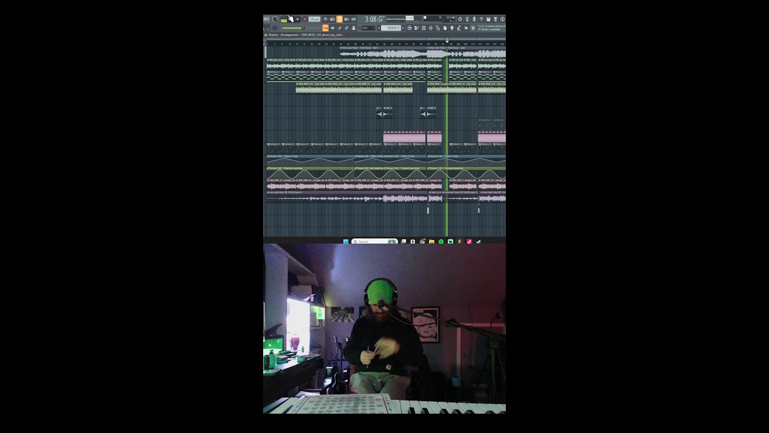Click the save project disk icon
Viewport: 769px width, 433px height.
click(x=488, y=19)
